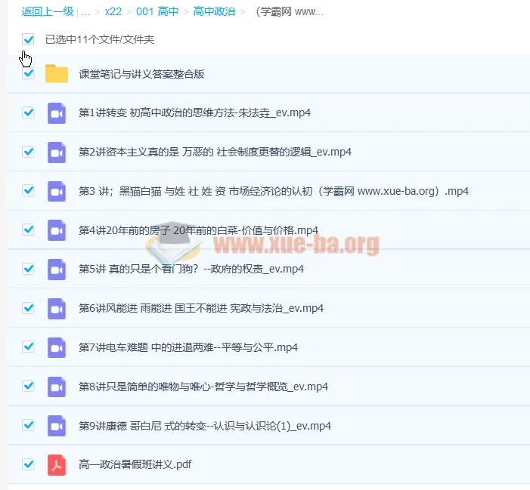Uncheck checkbox for 第6讲风能进 video
Image resolution: width=530 pixels, height=490 pixels.
click(28, 308)
